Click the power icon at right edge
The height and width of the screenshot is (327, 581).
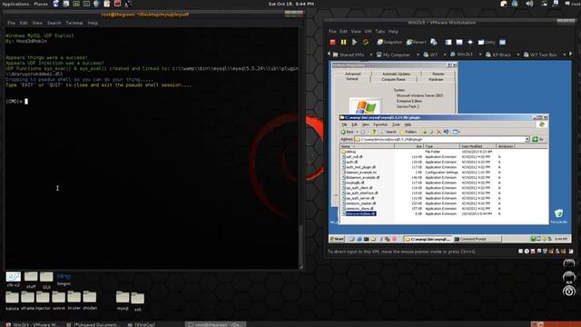point(569,292)
